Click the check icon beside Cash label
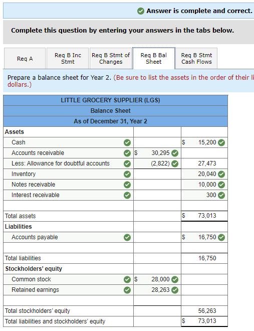 pyautogui.click(x=127, y=143)
